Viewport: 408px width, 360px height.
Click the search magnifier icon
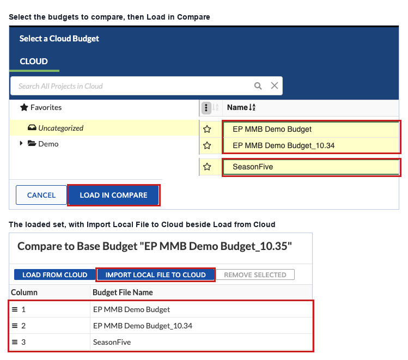pyautogui.click(x=258, y=86)
